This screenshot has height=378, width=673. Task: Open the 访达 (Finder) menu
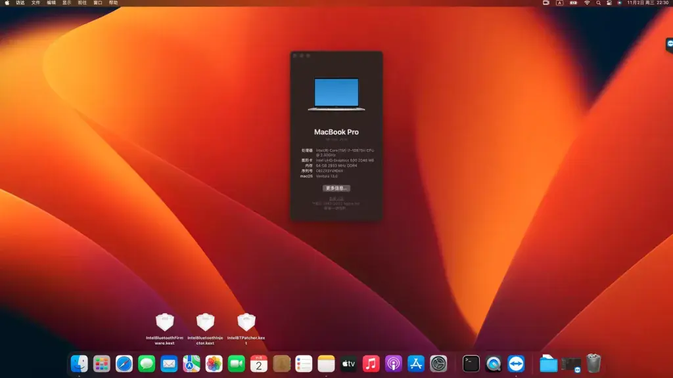pos(20,3)
